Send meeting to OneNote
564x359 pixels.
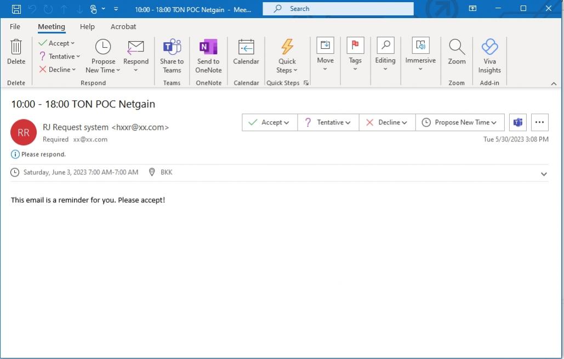click(x=208, y=55)
